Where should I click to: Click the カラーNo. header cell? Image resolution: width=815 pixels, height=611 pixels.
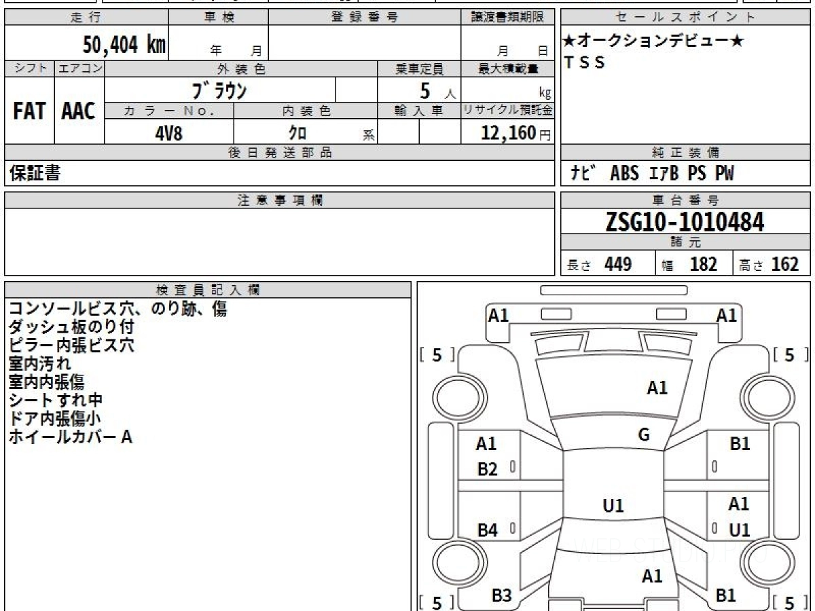click(169, 111)
